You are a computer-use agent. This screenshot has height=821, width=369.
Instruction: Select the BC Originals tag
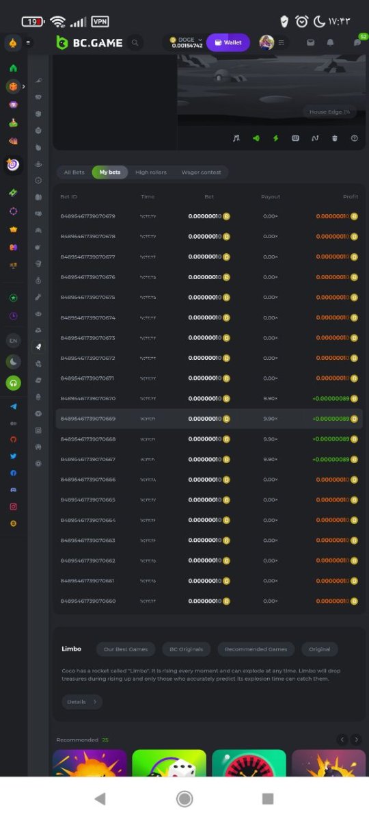click(x=187, y=649)
